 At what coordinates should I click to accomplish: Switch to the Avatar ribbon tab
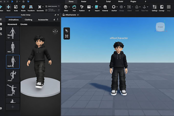tap(84, 2)
